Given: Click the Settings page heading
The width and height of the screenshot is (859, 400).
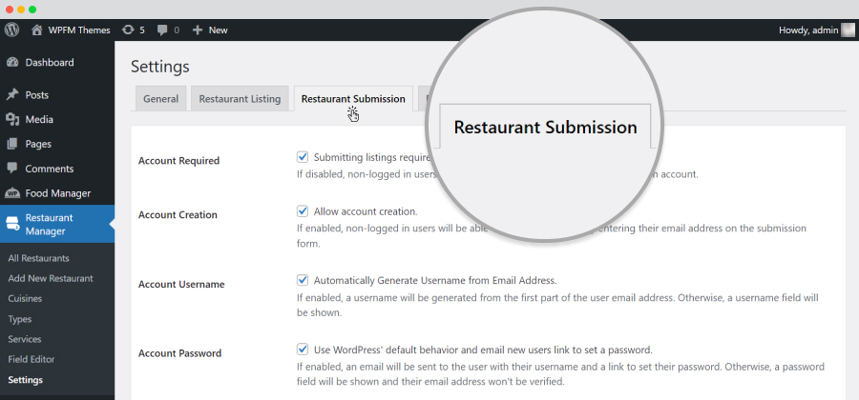Looking at the screenshot, I should coord(160,67).
